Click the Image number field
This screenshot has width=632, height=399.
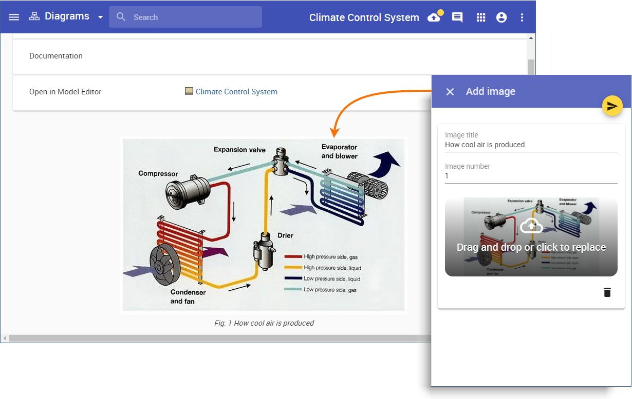click(531, 176)
